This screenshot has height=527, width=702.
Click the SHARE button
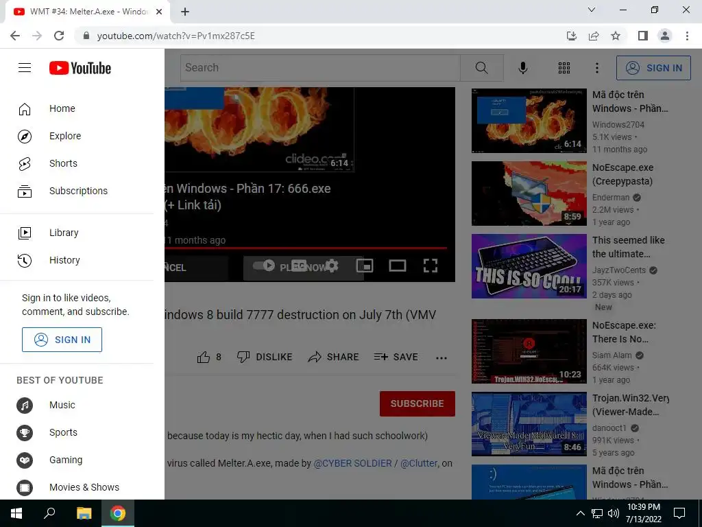tap(334, 357)
